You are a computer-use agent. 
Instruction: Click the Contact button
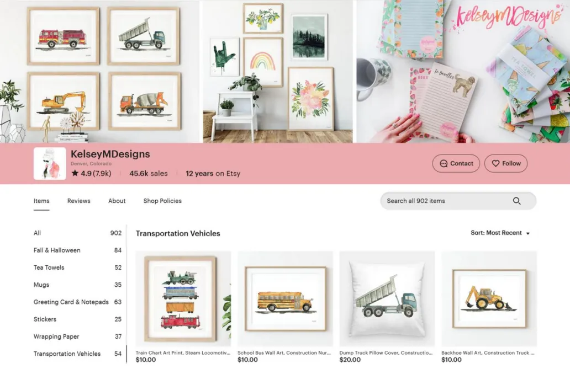click(x=456, y=163)
